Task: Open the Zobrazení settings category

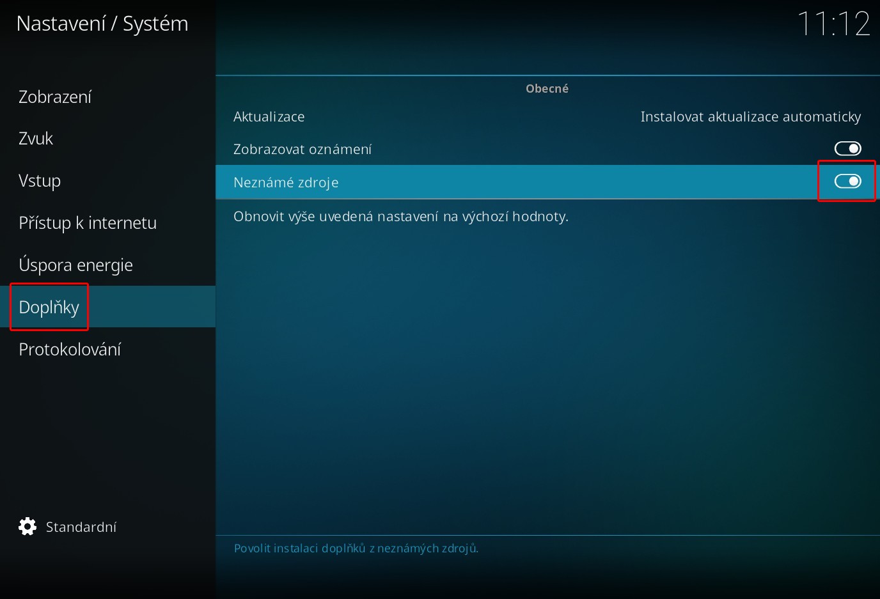Action: click(55, 97)
